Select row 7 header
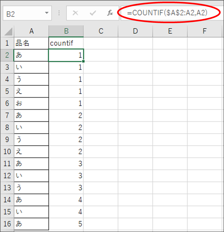This screenshot has height=232, width=224. (7, 115)
